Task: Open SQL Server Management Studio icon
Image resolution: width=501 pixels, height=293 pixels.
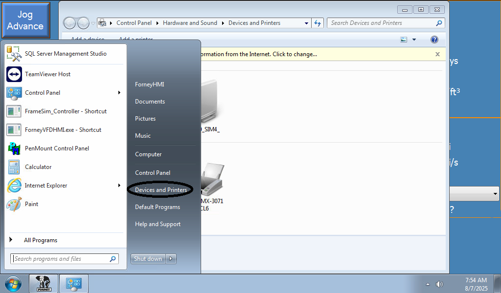Action: [14, 54]
